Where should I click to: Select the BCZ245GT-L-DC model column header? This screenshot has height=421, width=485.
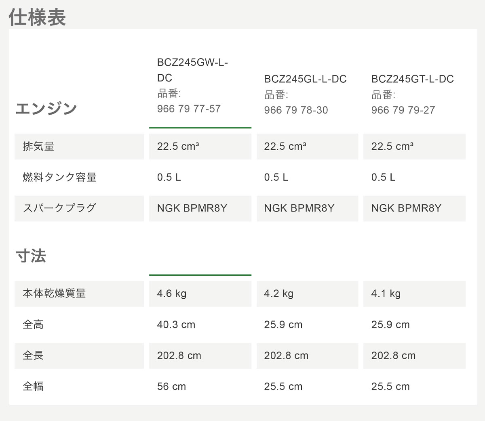click(x=412, y=79)
